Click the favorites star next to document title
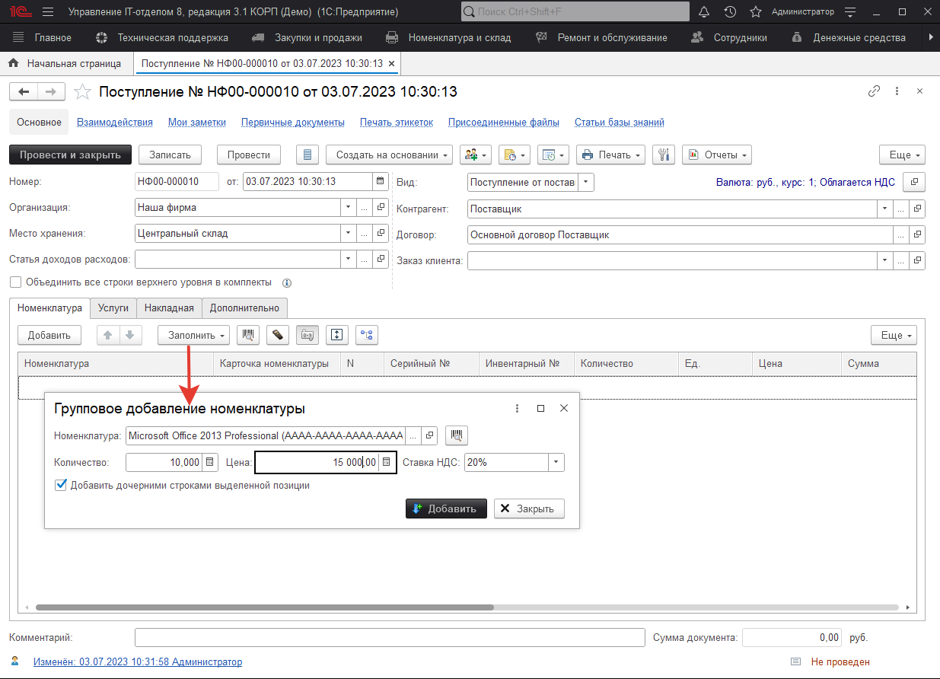940x679 pixels. tap(82, 92)
